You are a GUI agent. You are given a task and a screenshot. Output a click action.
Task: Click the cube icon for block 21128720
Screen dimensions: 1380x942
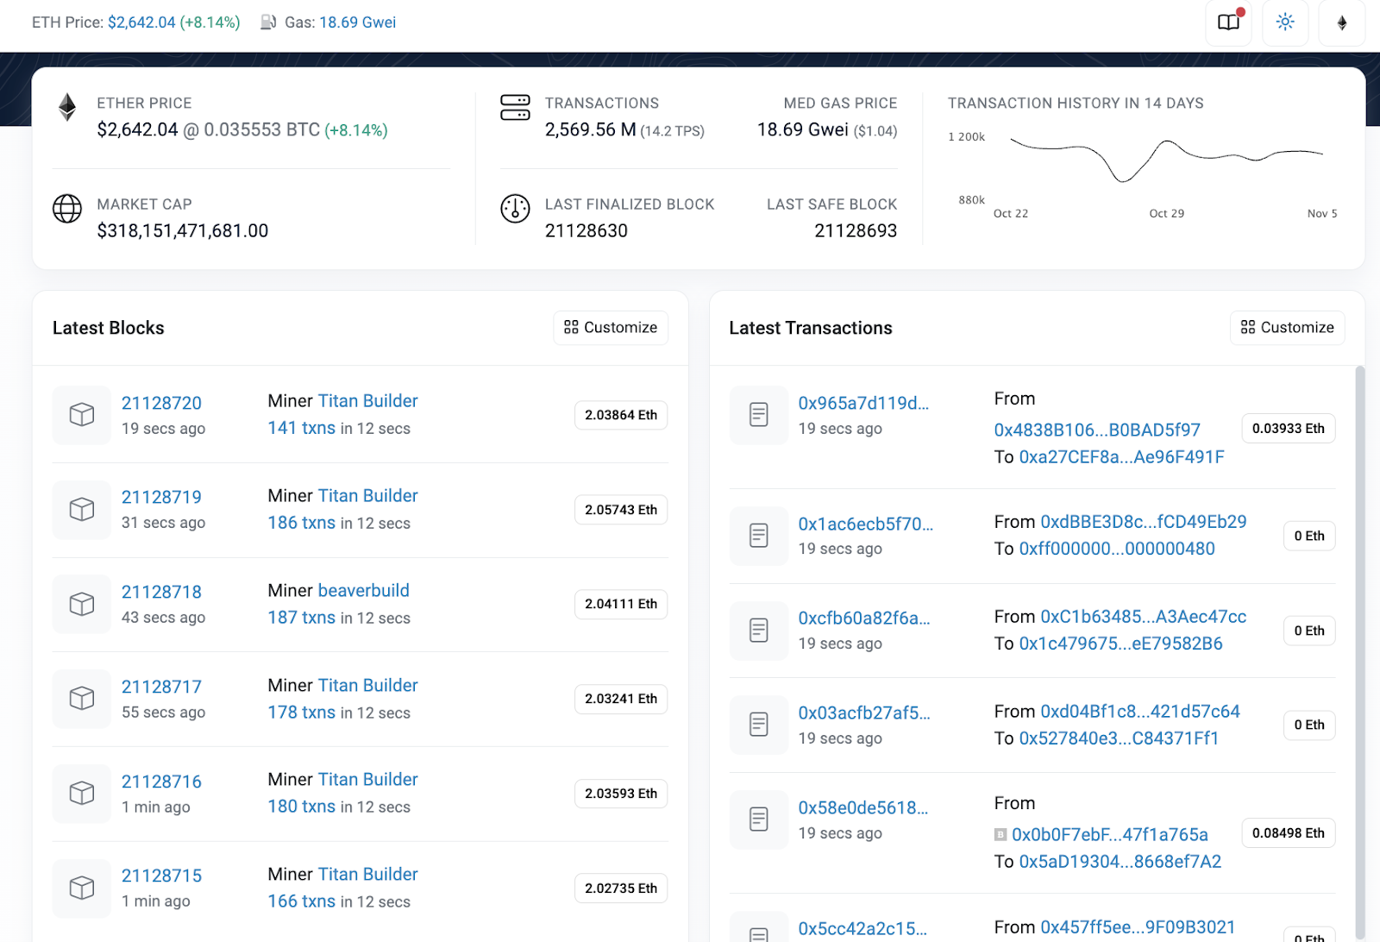(82, 415)
